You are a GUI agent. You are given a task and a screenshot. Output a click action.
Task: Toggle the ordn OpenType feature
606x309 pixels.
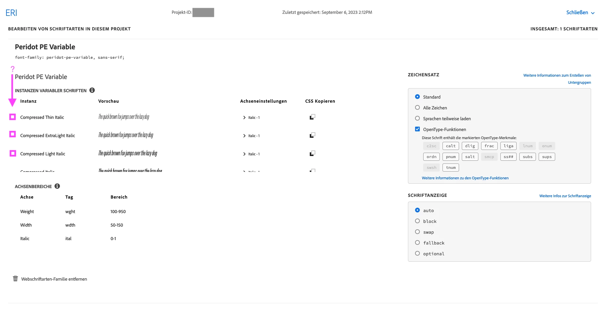(431, 157)
